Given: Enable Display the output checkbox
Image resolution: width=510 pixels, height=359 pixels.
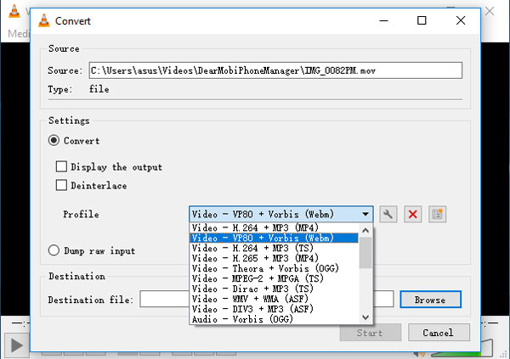Looking at the screenshot, I should tap(61, 166).
